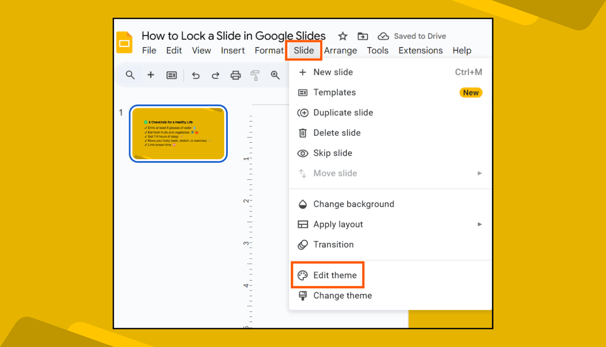Search the menus with the magnifier icon
Image resolution: width=606 pixels, height=347 pixels.
click(x=131, y=75)
